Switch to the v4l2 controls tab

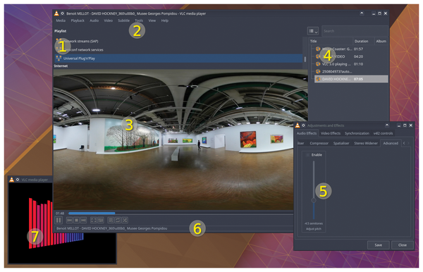coord(383,133)
